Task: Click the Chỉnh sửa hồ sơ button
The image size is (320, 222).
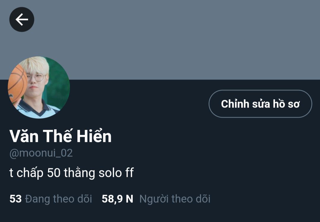Action: pos(260,104)
